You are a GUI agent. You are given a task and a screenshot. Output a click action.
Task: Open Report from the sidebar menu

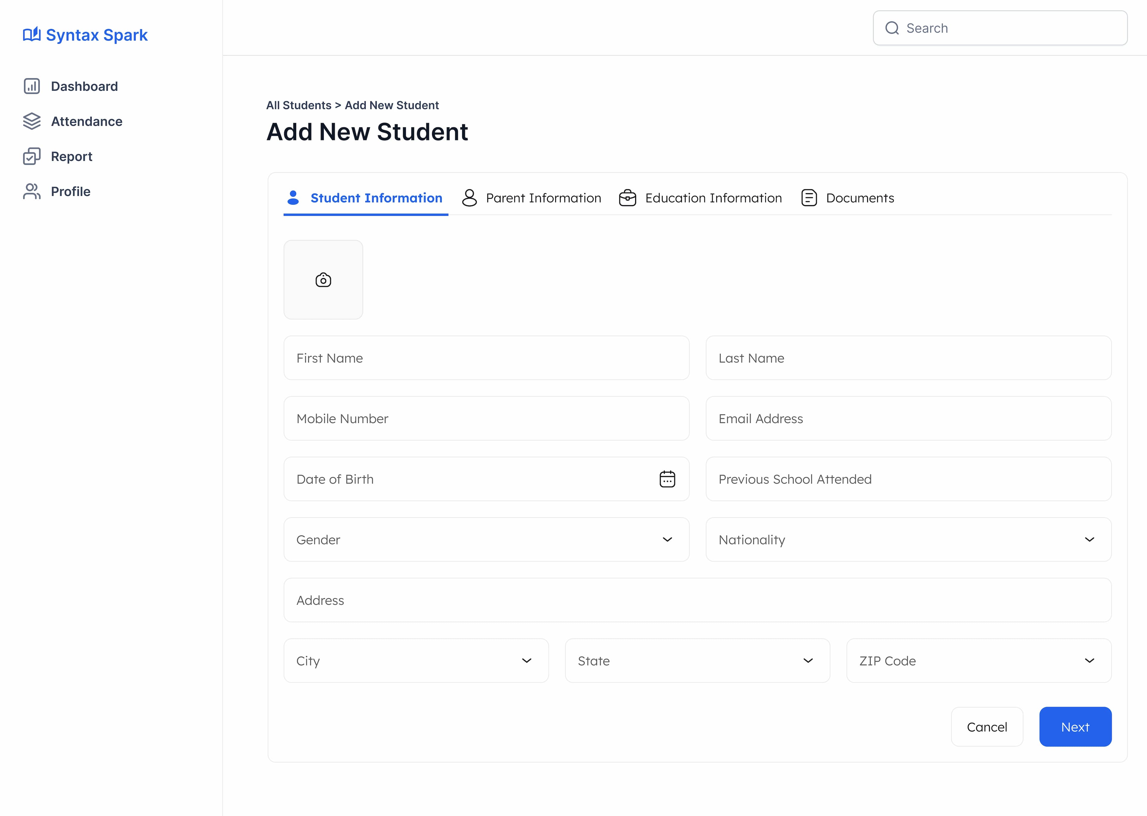[57, 156]
